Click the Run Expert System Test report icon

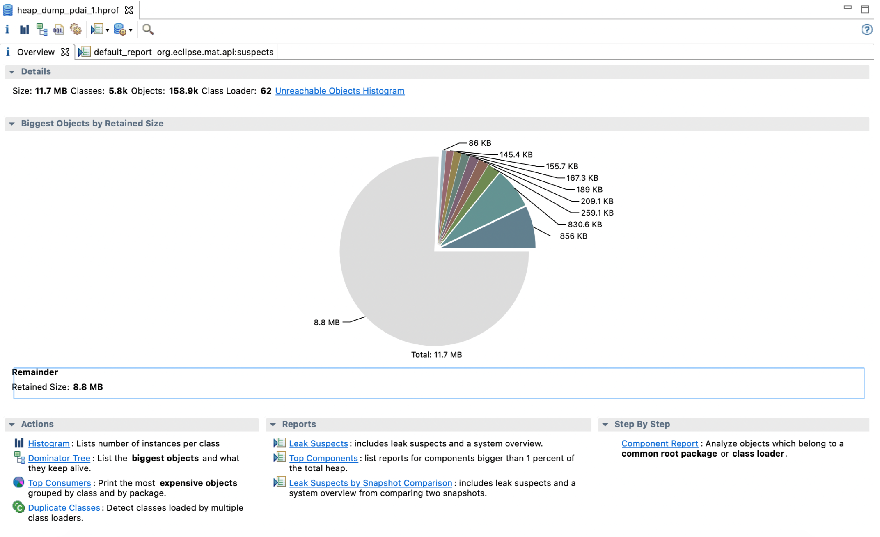click(97, 30)
